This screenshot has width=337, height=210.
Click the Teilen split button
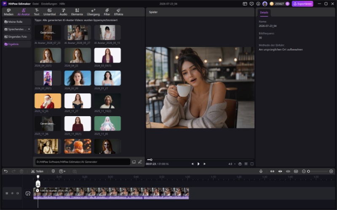[x=37, y=171]
